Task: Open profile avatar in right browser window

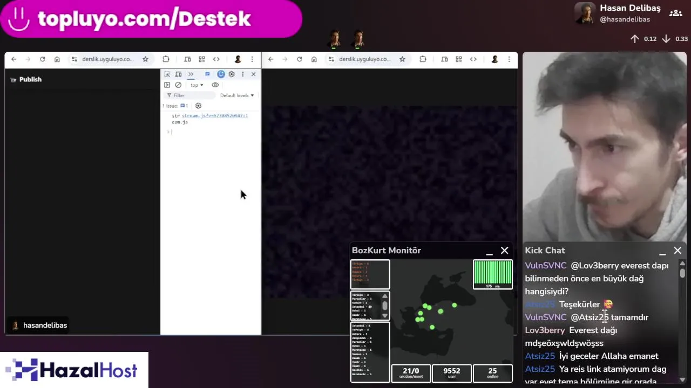Action: click(x=494, y=59)
